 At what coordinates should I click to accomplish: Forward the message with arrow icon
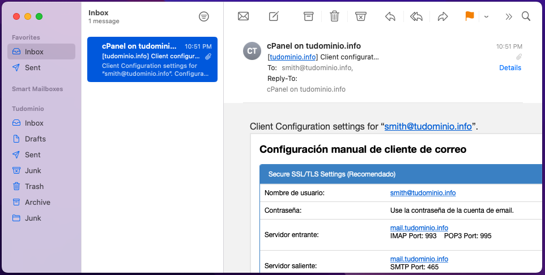[443, 16]
